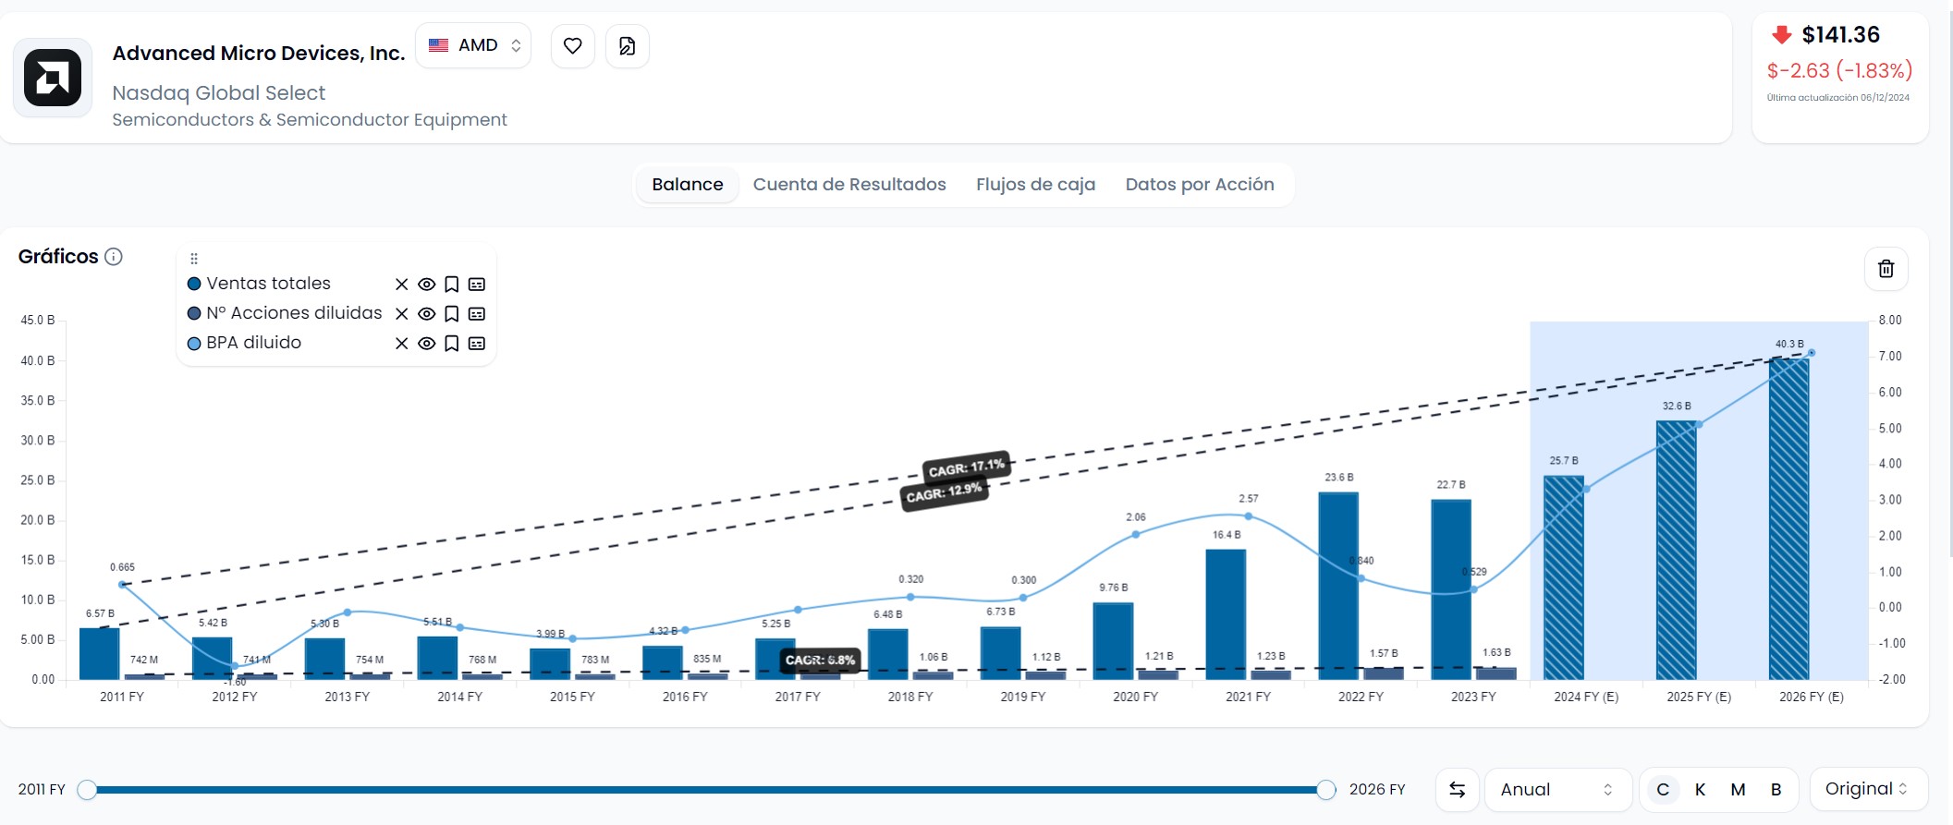Select the Datos por Acción tab

coord(1200,185)
